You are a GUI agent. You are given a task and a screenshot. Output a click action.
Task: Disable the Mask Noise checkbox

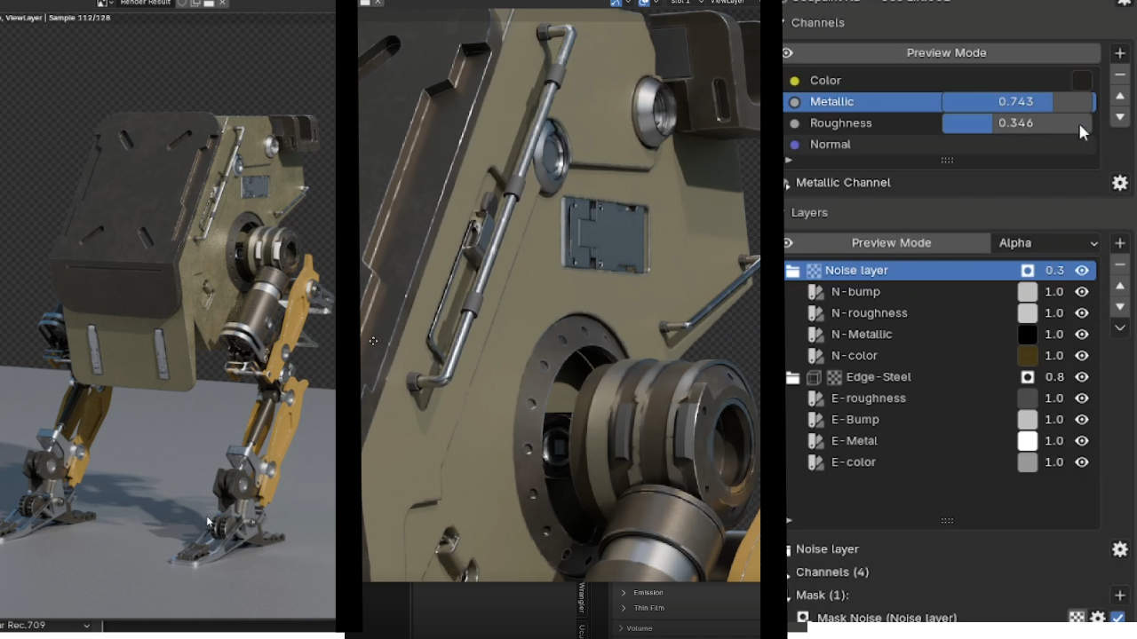tap(1117, 618)
